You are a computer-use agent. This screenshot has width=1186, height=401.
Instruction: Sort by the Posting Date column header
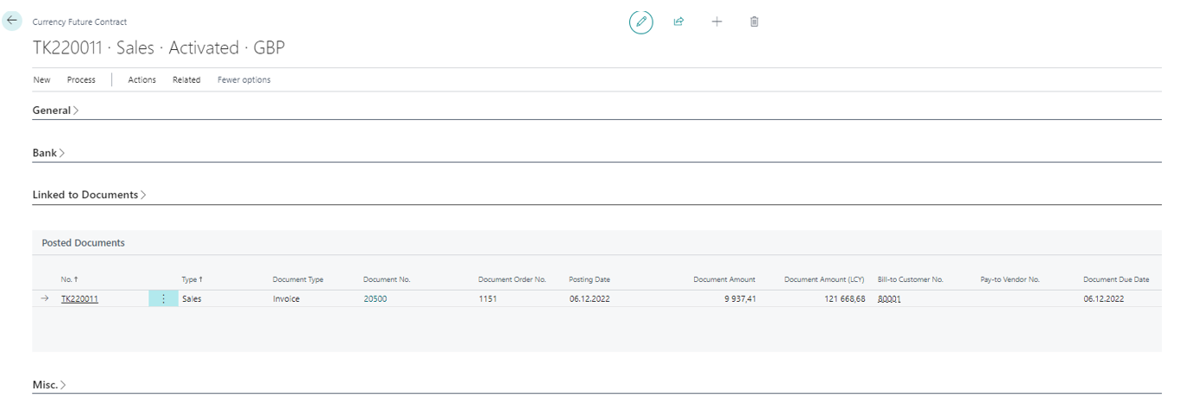click(589, 279)
